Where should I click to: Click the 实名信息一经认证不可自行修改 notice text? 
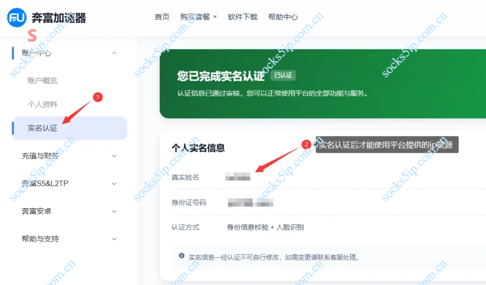pos(274,257)
